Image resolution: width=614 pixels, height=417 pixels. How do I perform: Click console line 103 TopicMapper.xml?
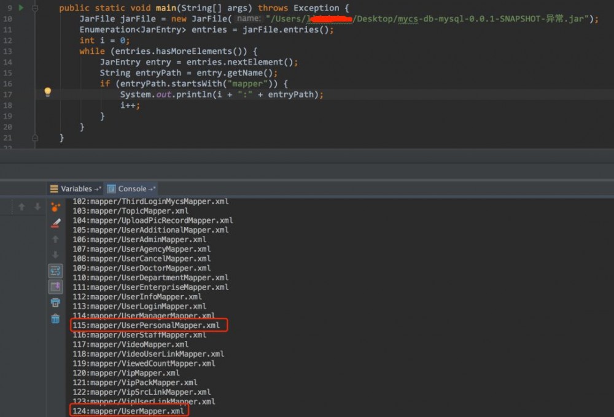[130, 211]
